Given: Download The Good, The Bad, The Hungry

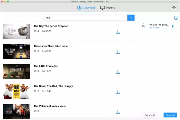Looking at the screenshot, I should 118,92.
